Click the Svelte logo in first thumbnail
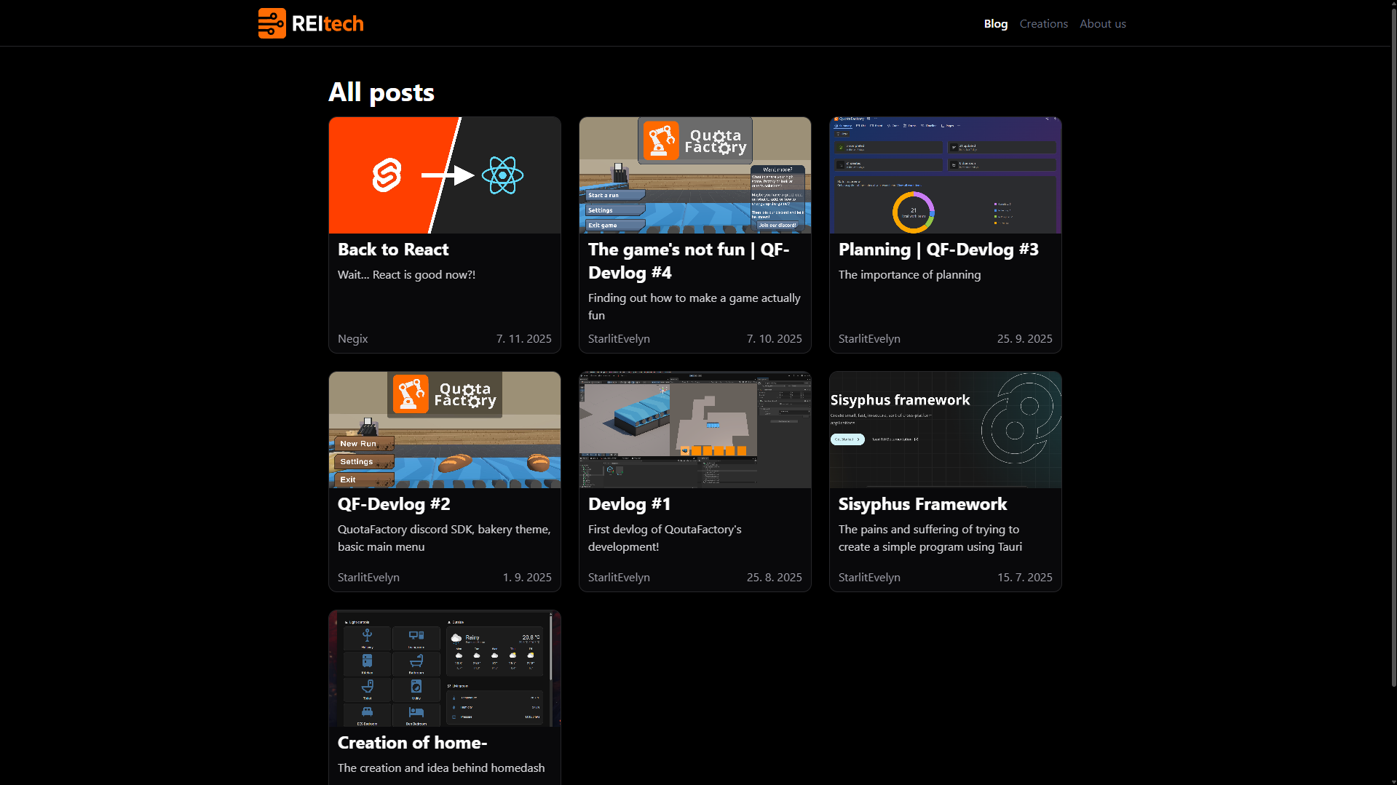Screen dimensions: 1397x785 pyautogui.click(x=387, y=175)
